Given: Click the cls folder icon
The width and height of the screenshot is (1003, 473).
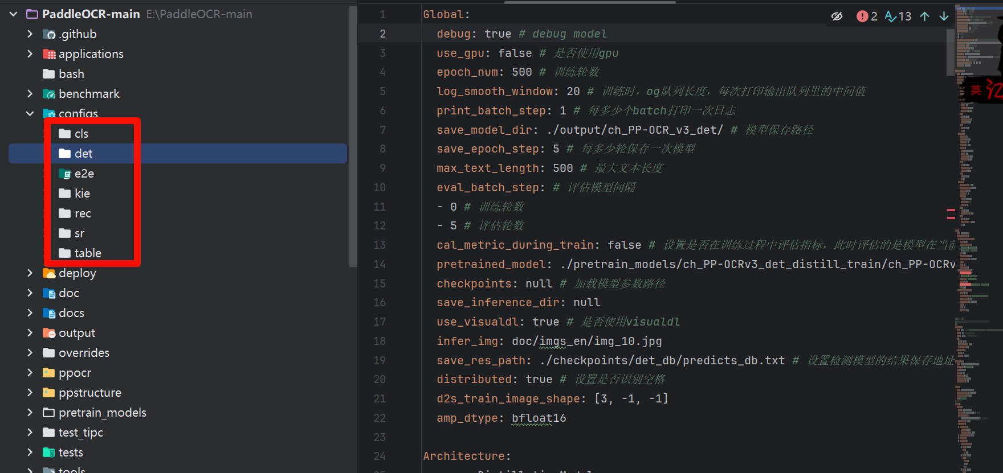Looking at the screenshot, I should click(65, 134).
